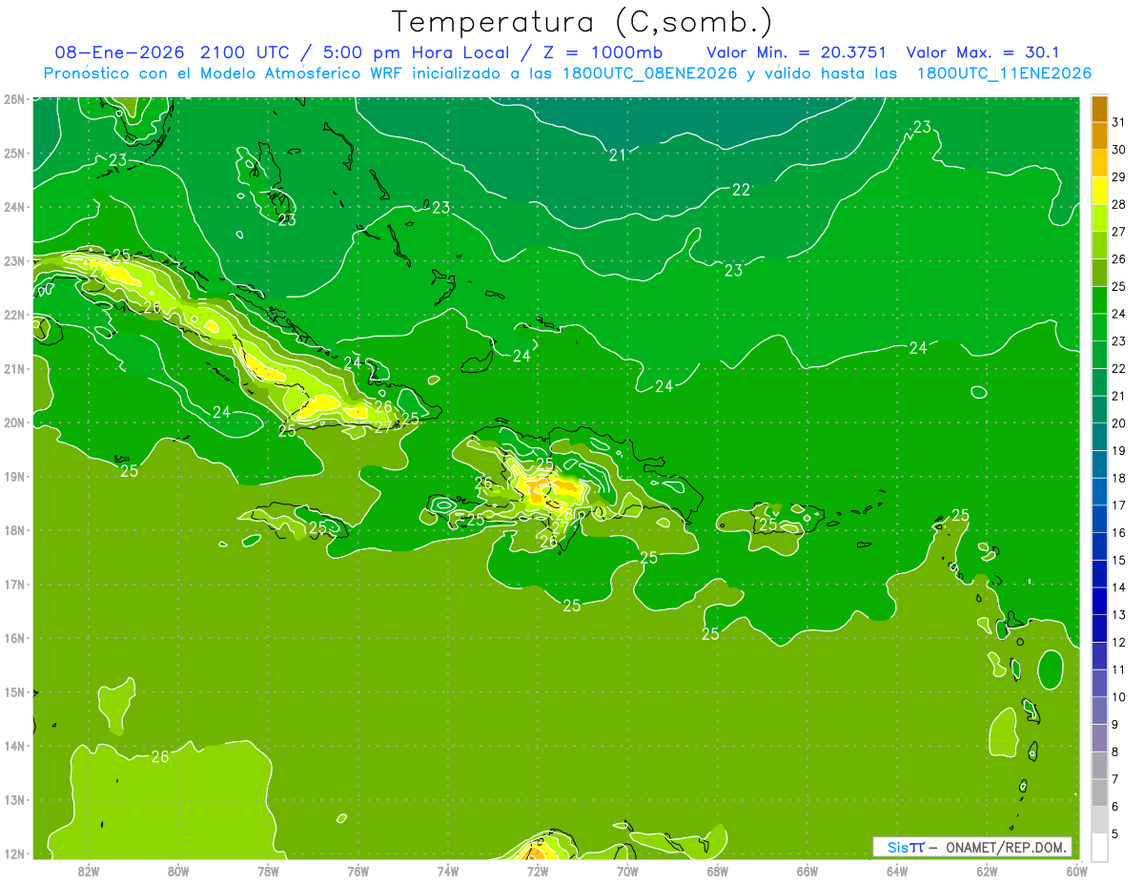Click the "25" contour label over Jamaica
Image resolution: width=1144 pixels, height=884 pixels.
point(317,527)
